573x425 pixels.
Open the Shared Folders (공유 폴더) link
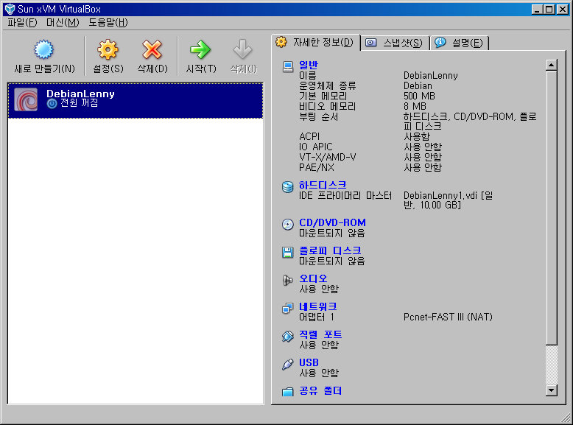[x=320, y=390]
